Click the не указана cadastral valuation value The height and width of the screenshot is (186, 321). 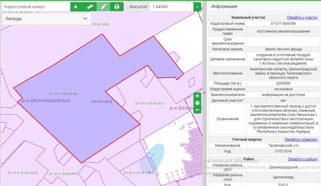point(283,89)
